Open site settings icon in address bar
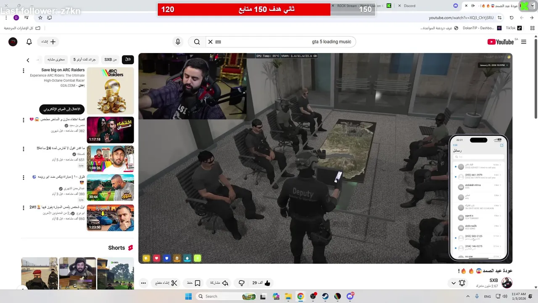 [499, 18]
